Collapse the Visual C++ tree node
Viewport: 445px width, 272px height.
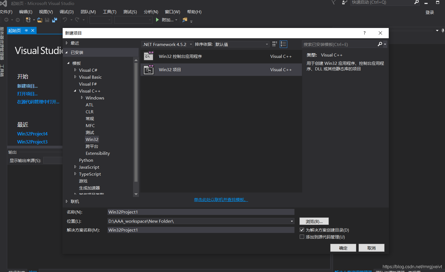click(75, 91)
